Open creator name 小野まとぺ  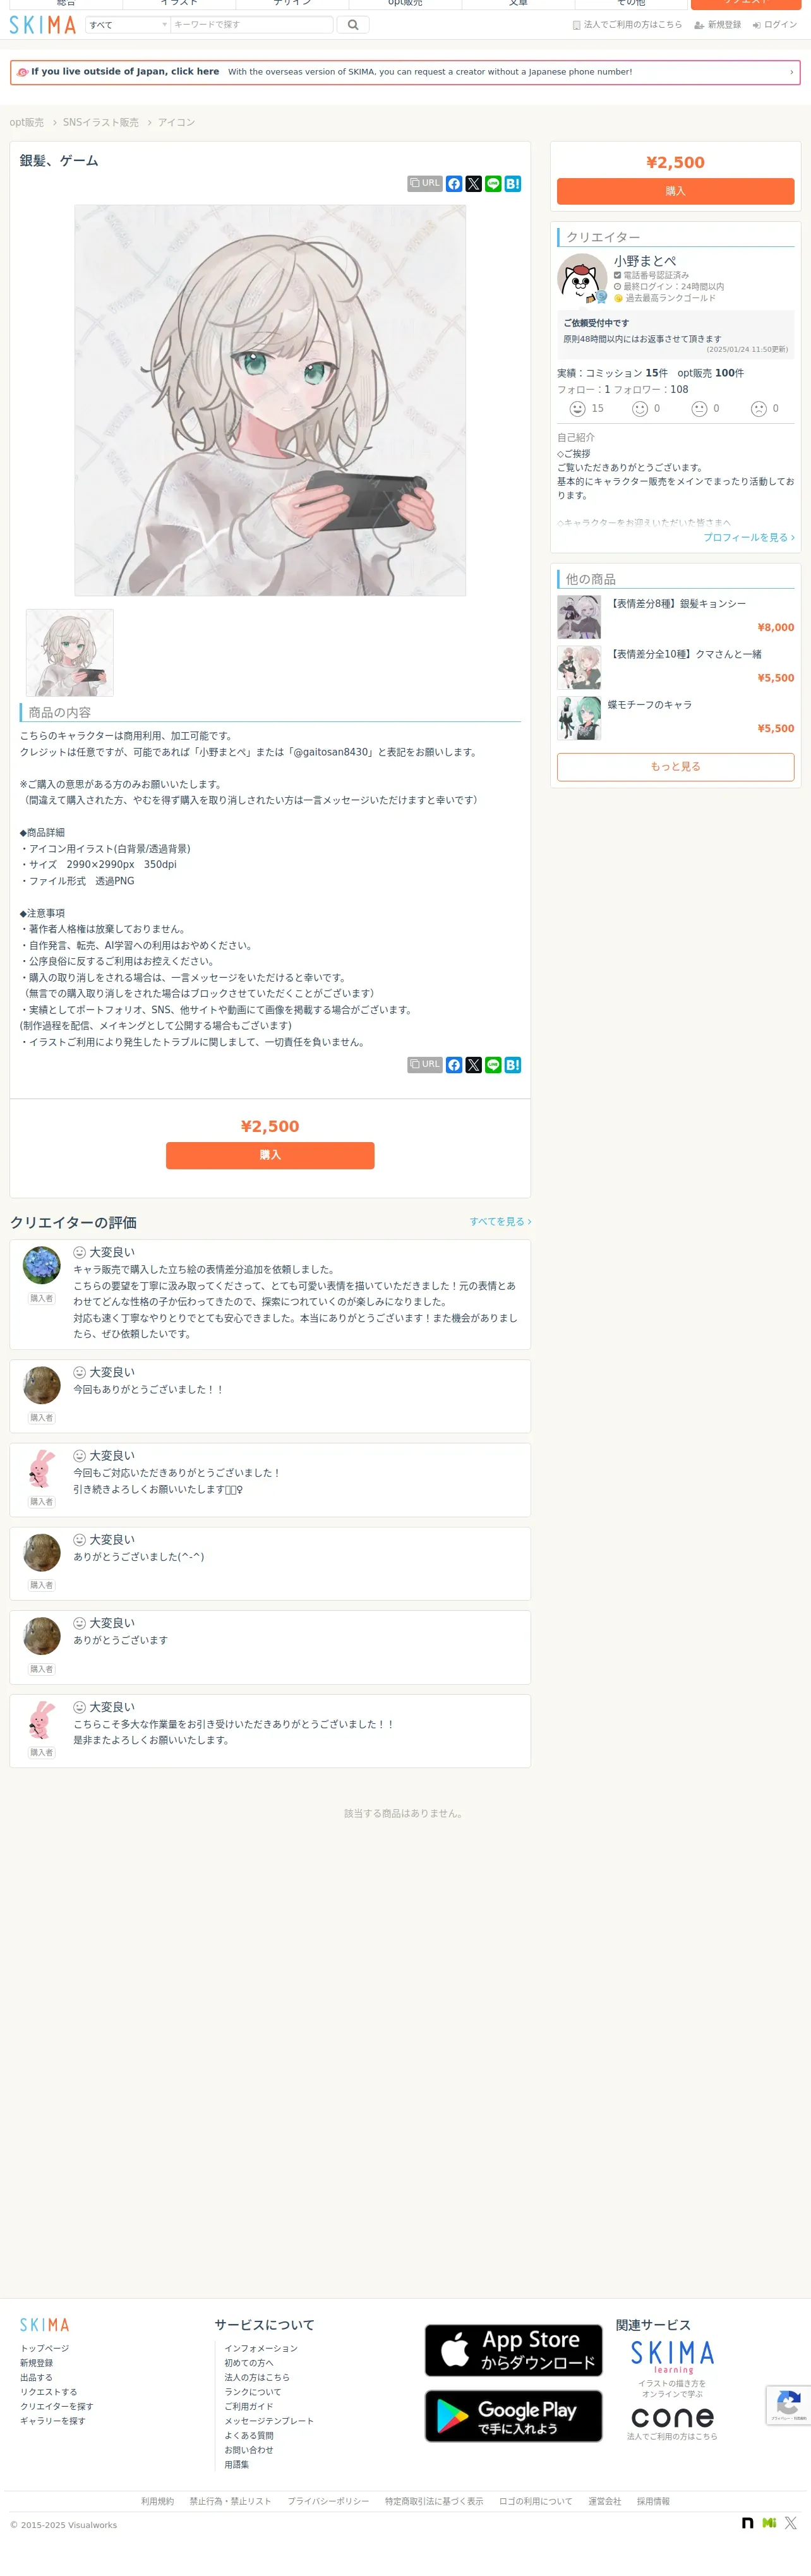coord(645,261)
